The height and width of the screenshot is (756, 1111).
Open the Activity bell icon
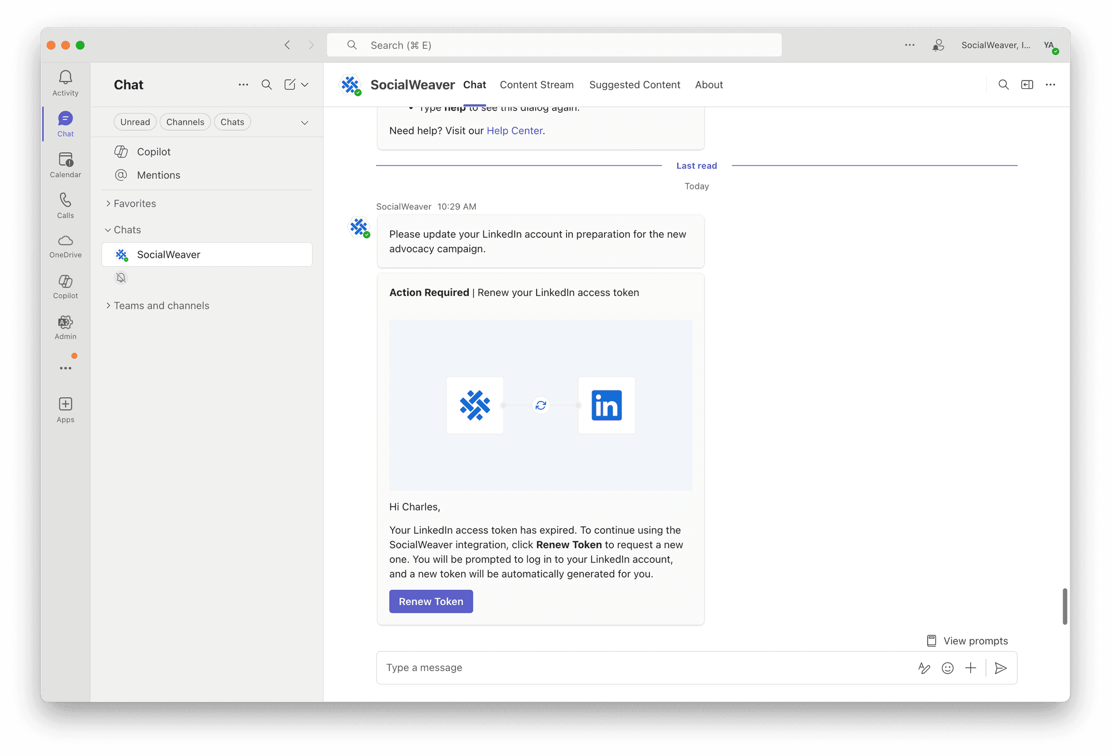point(66,78)
